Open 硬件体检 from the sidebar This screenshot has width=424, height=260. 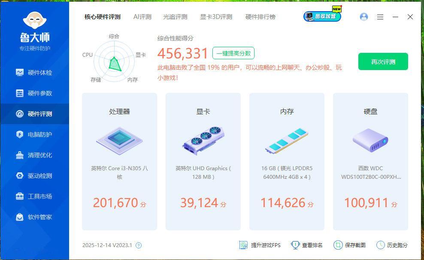[34, 73]
